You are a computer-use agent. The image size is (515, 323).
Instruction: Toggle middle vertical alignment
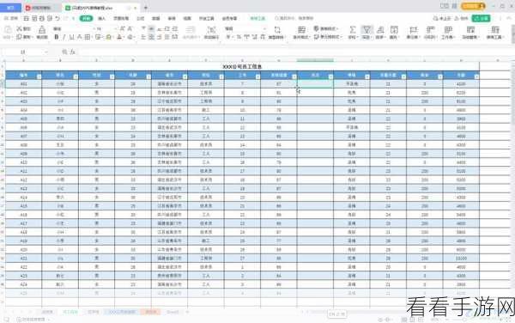click(151, 29)
